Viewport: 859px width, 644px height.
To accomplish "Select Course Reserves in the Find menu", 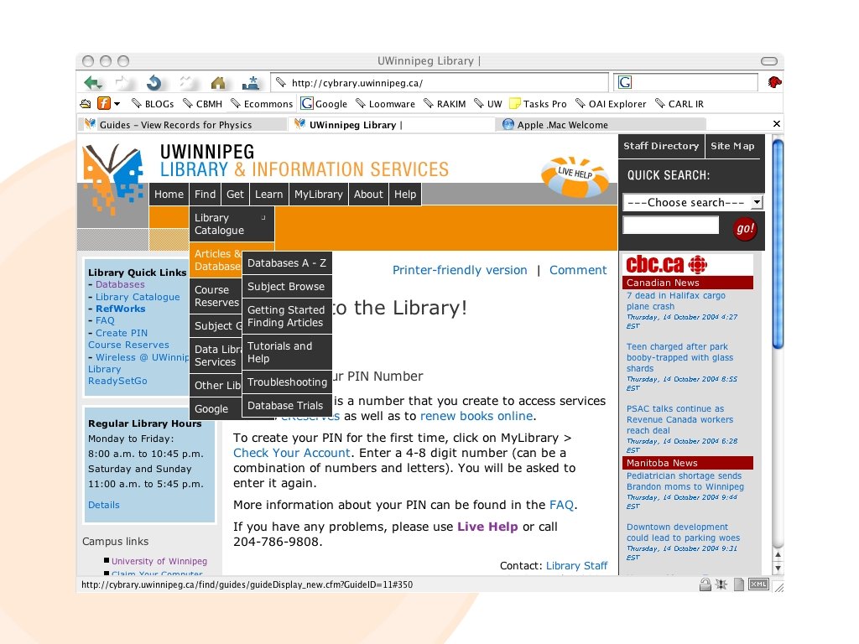I will (x=216, y=296).
